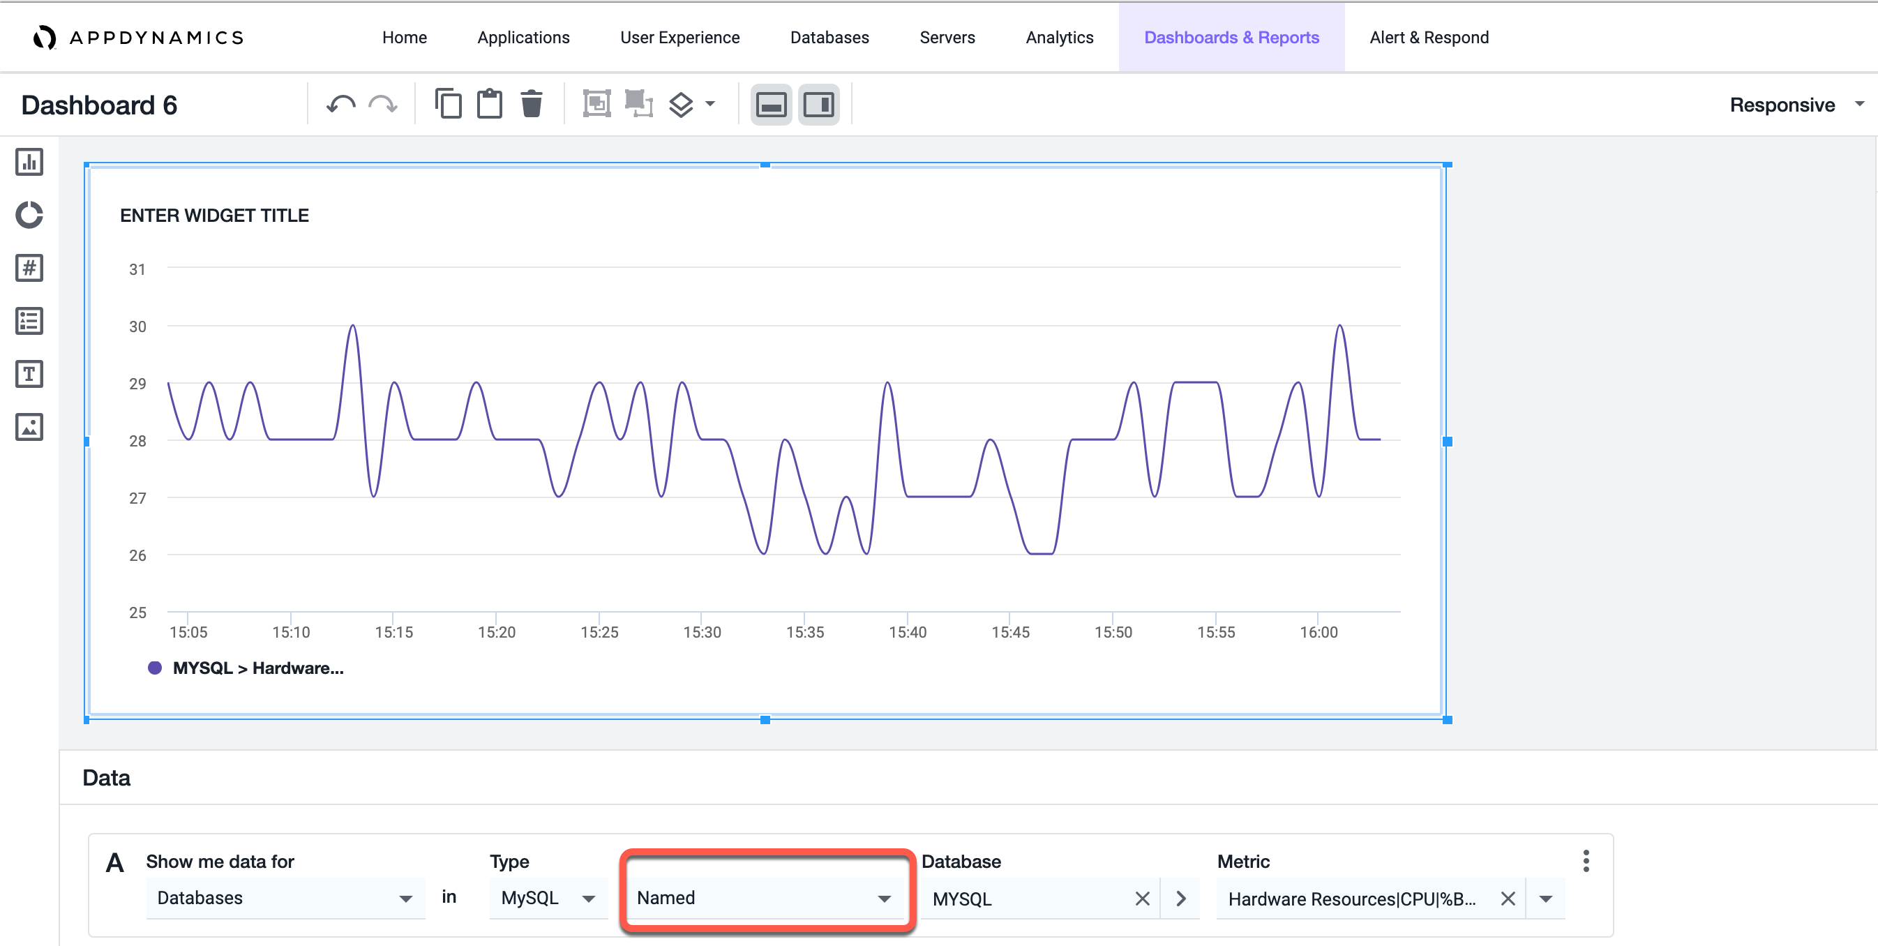This screenshot has height=946, width=1878.
Task: Delete the selected widget with trash icon
Action: 532,103
